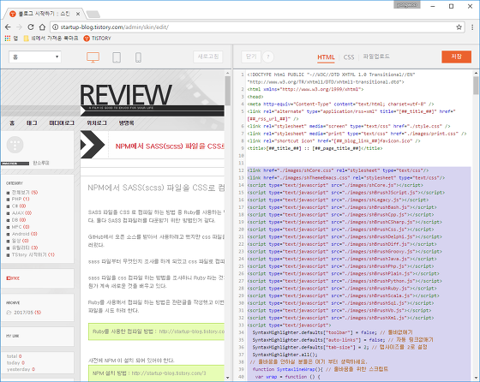
Task: Open the AJAX (0) category
Action: [x=21, y=213]
